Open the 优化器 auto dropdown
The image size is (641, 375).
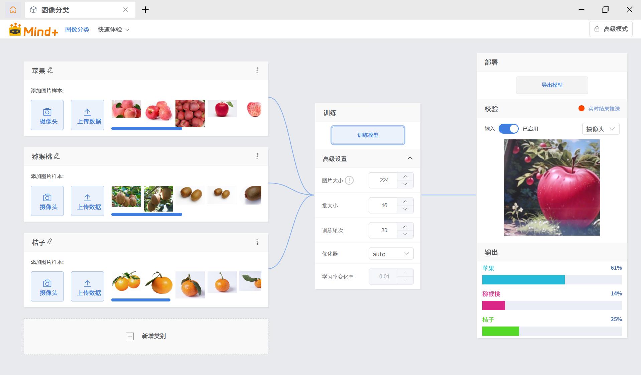[x=391, y=254]
